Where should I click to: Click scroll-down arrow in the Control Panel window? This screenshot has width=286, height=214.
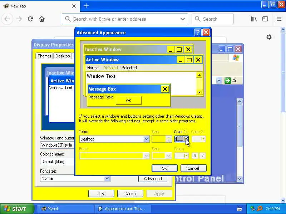point(240,179)
